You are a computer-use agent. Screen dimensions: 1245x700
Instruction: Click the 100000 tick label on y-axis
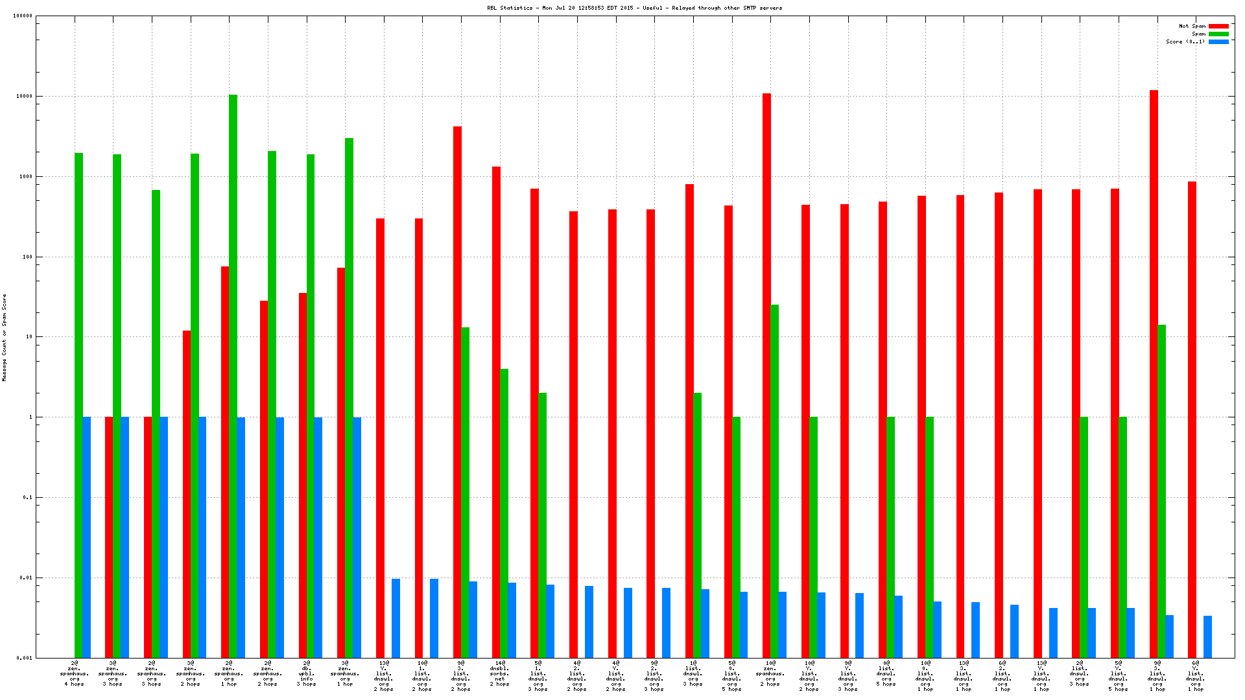(23, 16)
